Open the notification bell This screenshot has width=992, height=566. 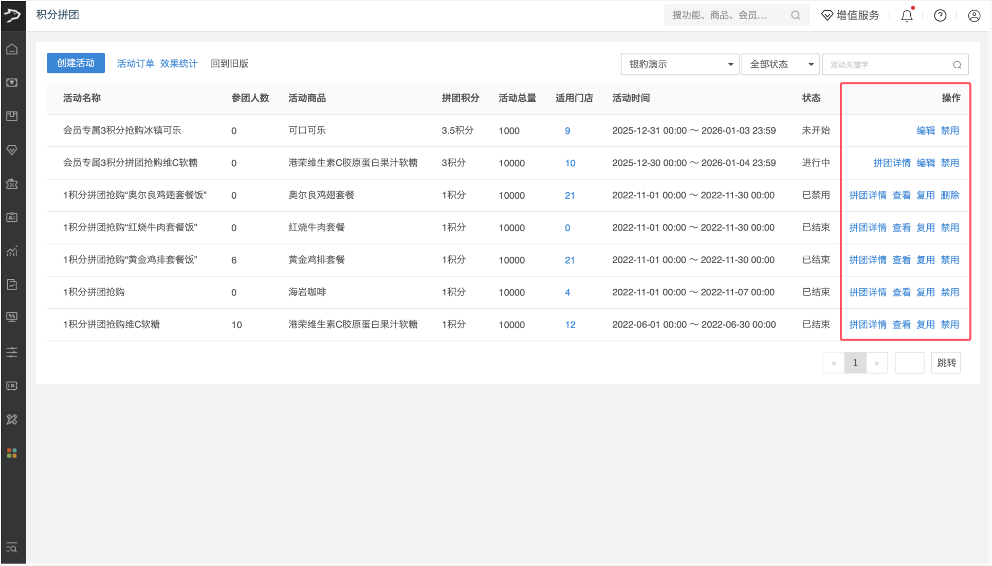[x=907, y=16]
